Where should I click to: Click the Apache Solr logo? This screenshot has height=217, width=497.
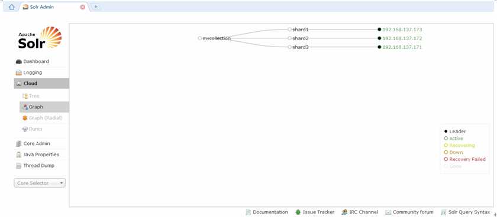coord(40,38)
